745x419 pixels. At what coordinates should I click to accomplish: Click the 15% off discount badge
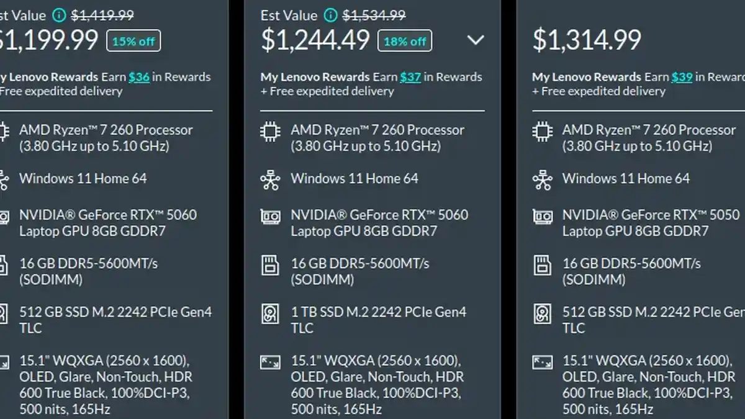coord(133,42)
